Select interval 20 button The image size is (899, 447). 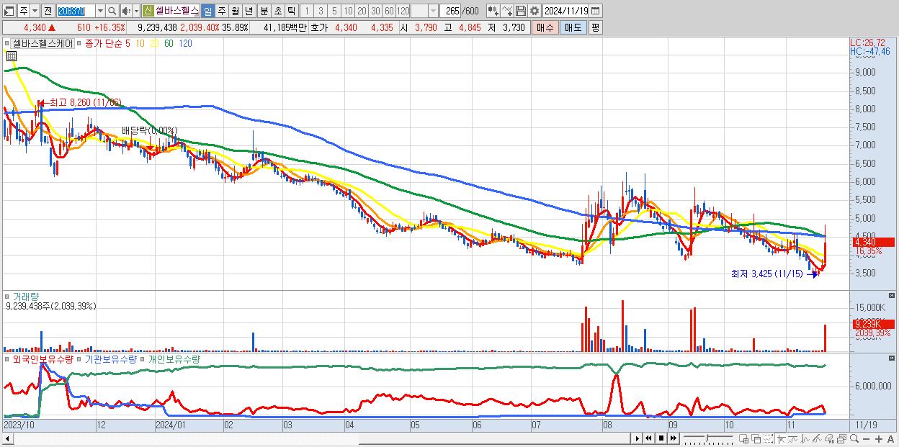click(x=362, y=11)
